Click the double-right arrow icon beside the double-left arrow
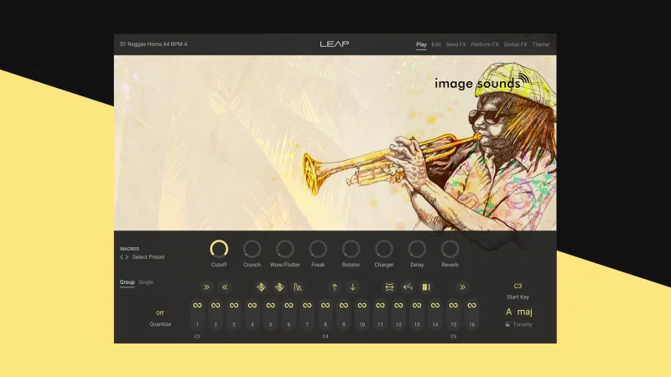Screen dimensions: 671x377 (206, 287)
